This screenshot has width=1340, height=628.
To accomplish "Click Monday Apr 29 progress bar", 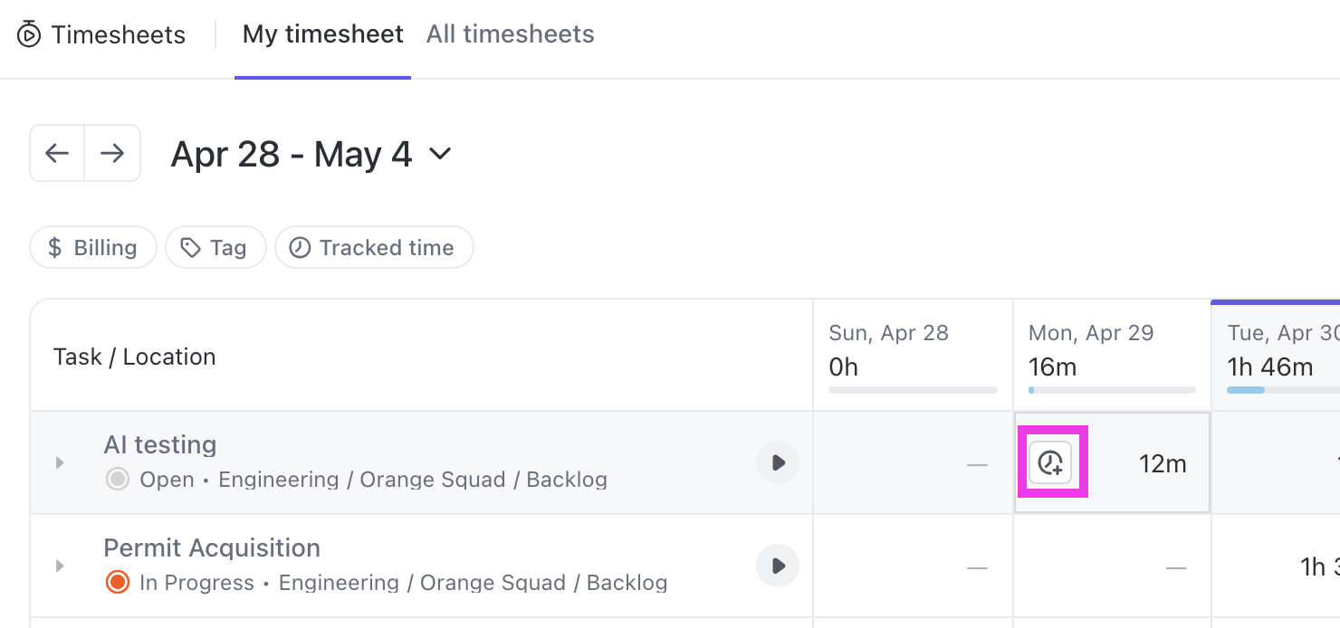I will (x=1112, y=390).
